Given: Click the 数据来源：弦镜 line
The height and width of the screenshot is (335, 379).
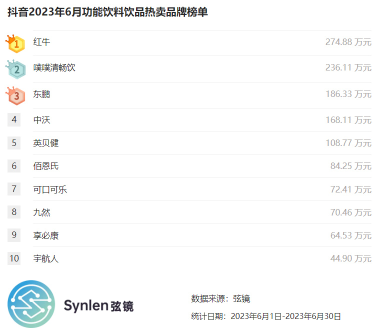Looking at the screenshot, I should (x=220, y=298).
